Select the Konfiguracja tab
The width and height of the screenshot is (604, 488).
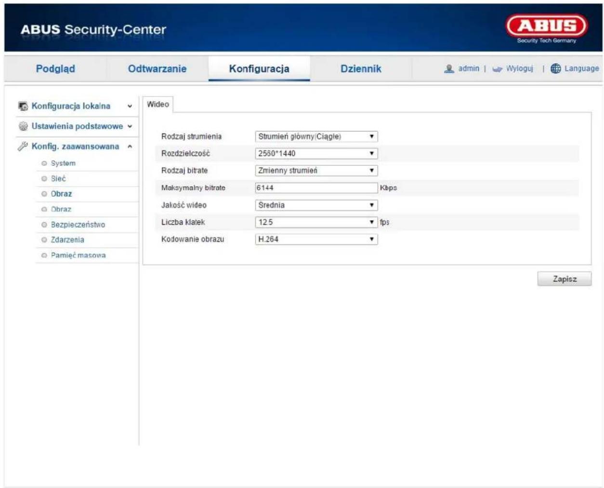(x=259, y=68)
